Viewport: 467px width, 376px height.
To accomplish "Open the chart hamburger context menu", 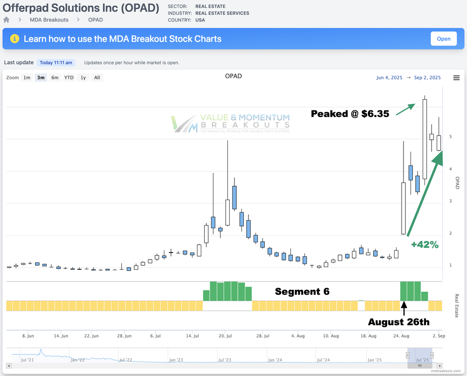I will [x=456, y=78].
